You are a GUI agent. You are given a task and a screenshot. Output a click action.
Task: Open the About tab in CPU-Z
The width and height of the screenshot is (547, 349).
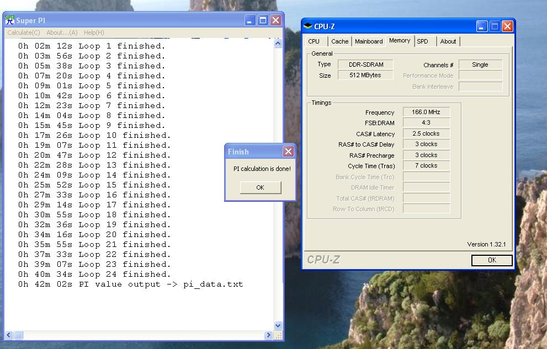pos(448,41)
